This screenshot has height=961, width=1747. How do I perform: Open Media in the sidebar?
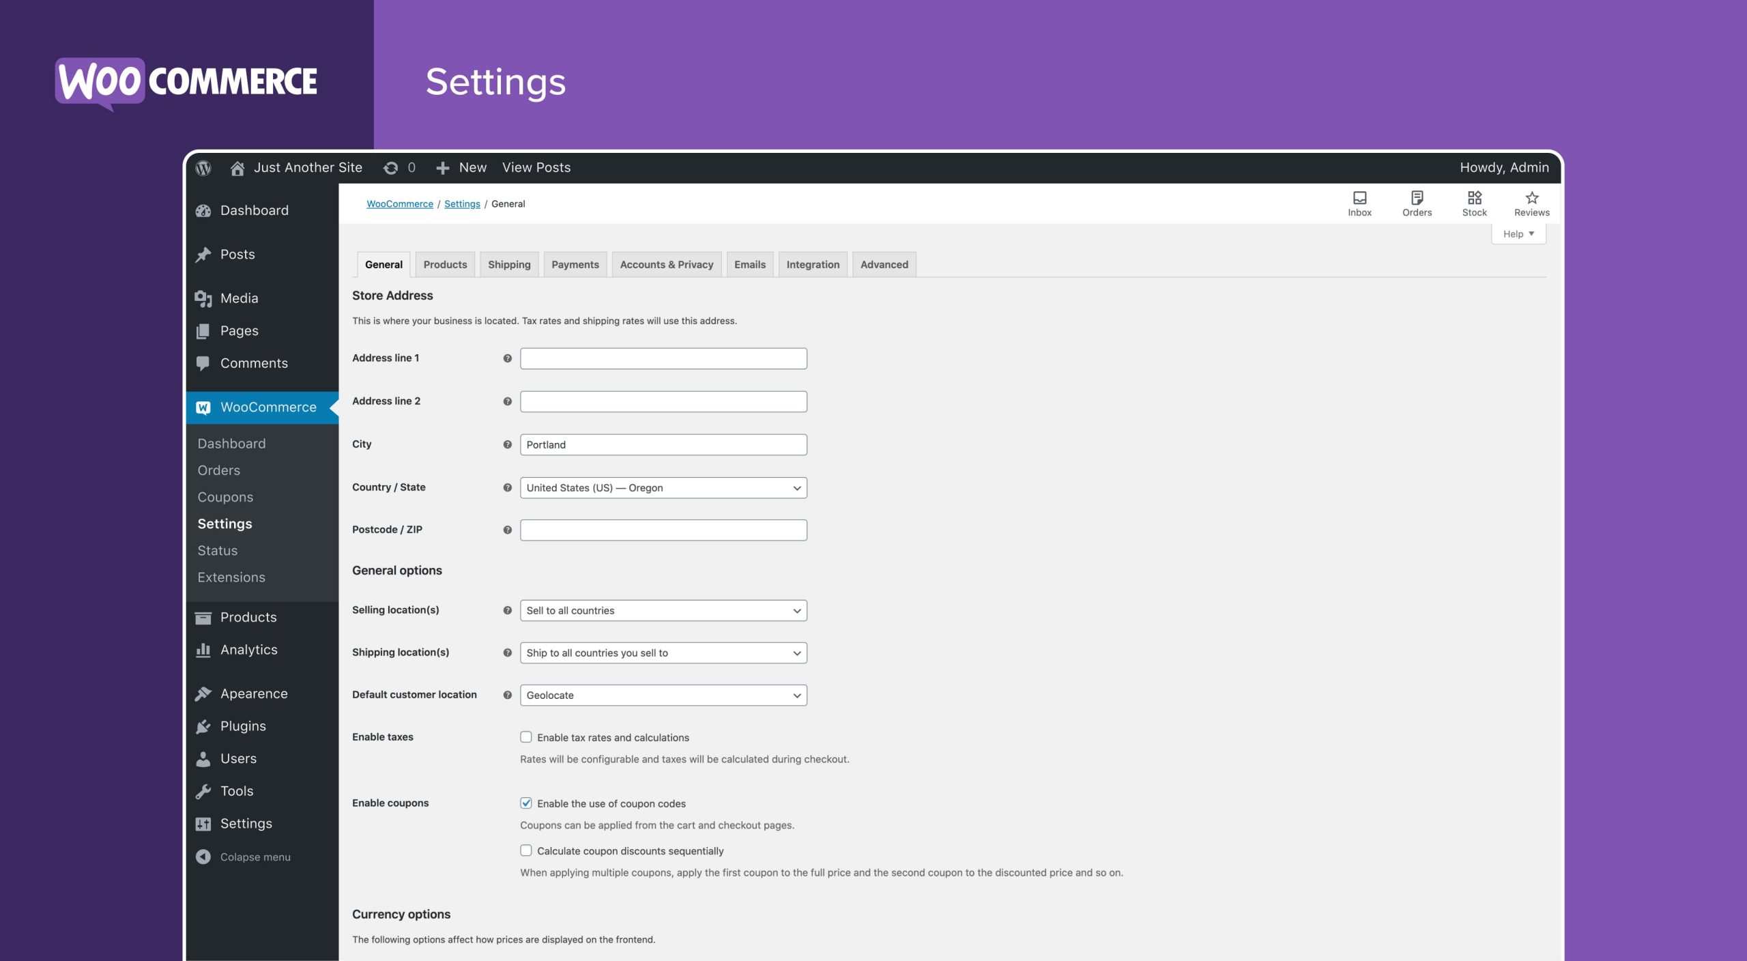tap(237, 298)
